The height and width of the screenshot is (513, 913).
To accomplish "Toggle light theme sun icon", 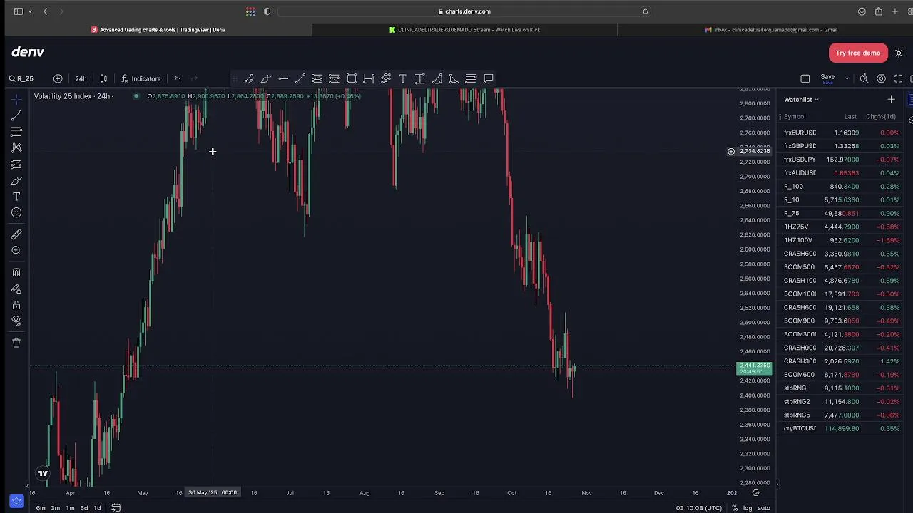I will point(899,53).
